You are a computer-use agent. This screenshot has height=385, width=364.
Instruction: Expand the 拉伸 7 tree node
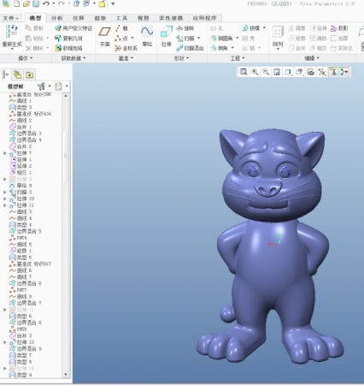coord(5,153)
